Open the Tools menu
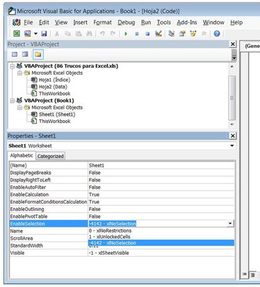The height and width of the screenshot is (287, 260). [x=164, y=22]
